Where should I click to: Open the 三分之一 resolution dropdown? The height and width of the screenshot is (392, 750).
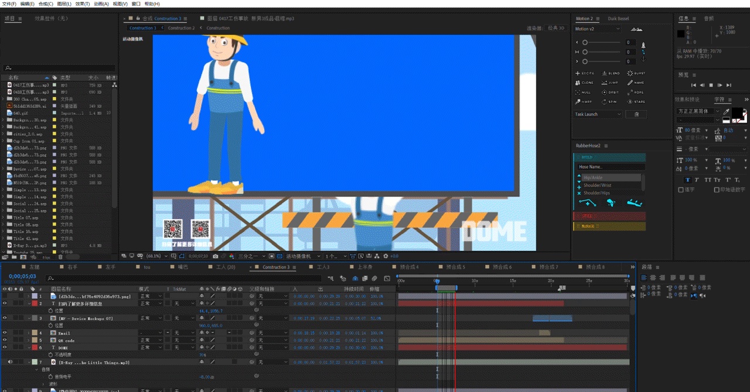(252, 256)
